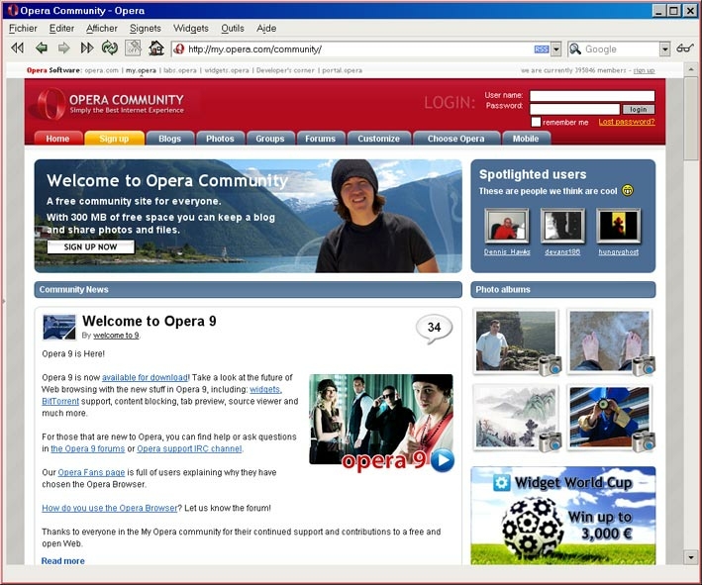Screen dimensions: 702x585
Task: Play the Opera 9 video button
Action: point(443,460)
